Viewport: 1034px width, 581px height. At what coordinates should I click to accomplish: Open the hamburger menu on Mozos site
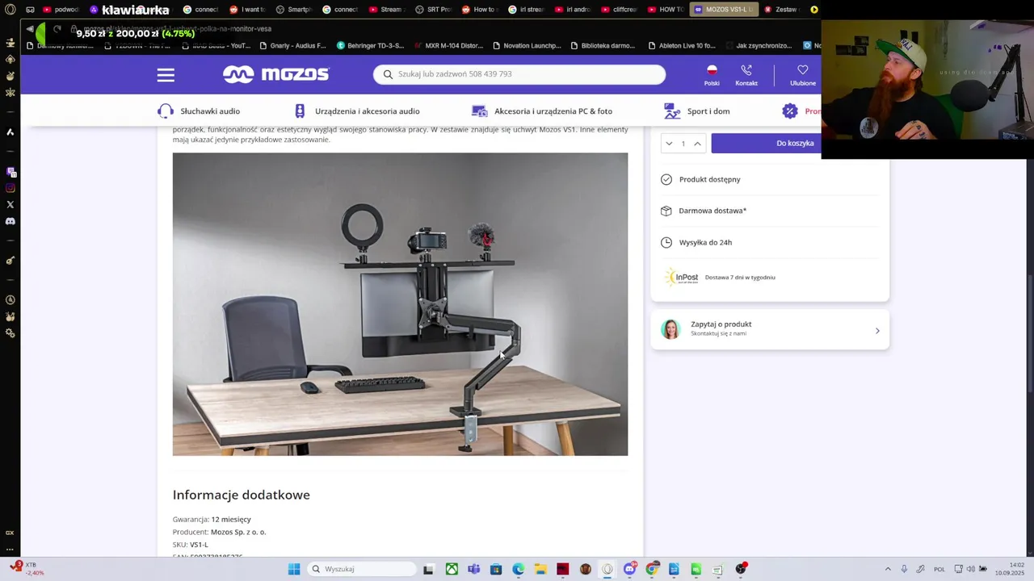click(166, 75)
